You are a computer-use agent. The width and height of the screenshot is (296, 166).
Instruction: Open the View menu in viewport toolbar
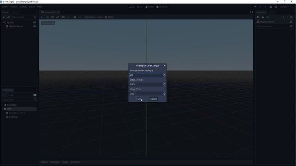coord(100,17)
